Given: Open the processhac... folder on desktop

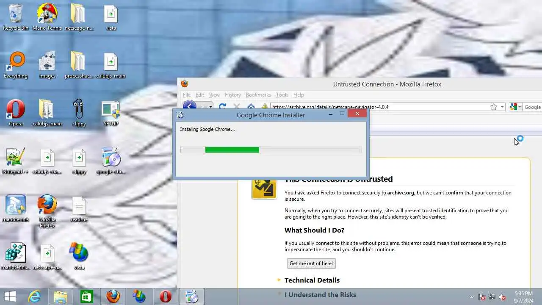Looking at the screenshot, I should (79, 65).
